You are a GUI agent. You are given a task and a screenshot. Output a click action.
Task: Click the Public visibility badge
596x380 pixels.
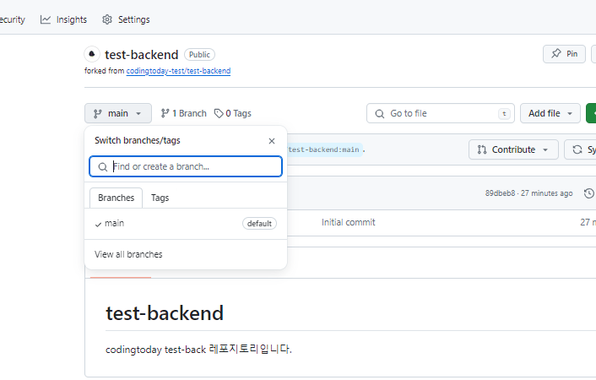tap(199, 55)
